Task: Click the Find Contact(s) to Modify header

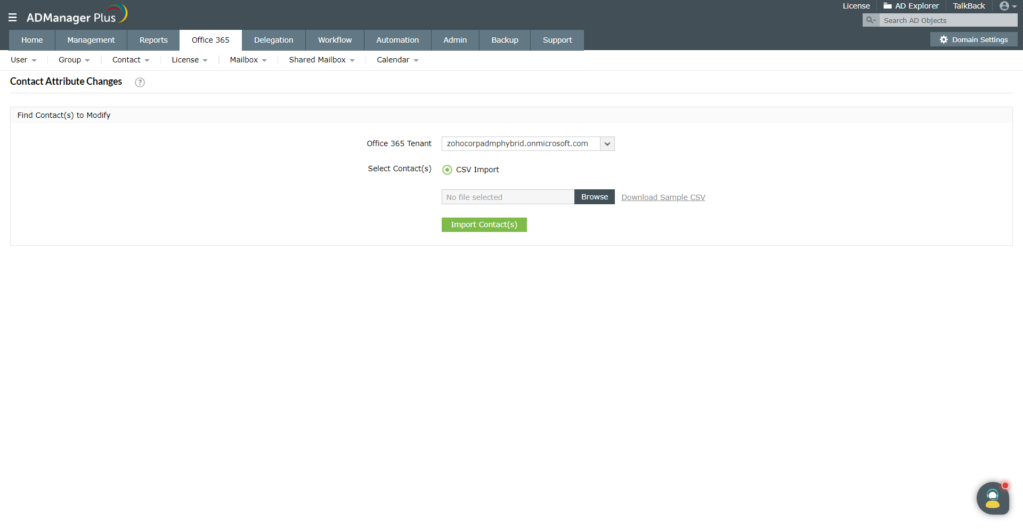Action: point(64,115)
